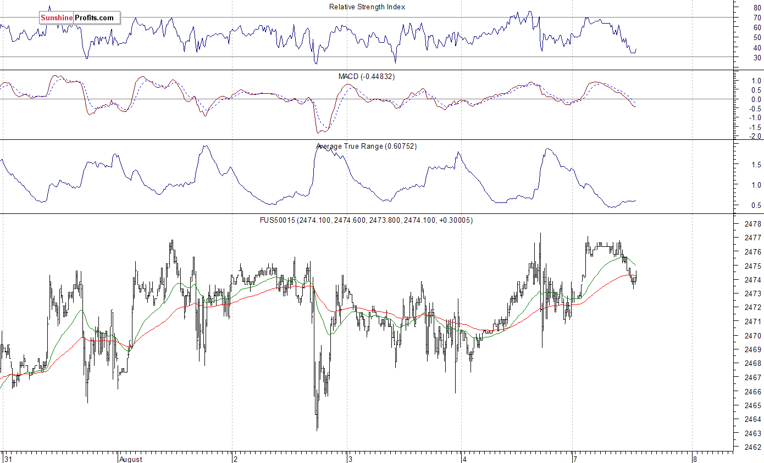Screen dimensions: 764x463
Task: Click price level 2474 axis label
Action: coord(753,280)
